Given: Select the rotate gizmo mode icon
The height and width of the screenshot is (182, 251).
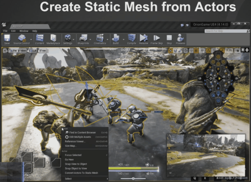Looking at the screenshot, I should click(x=176, y=51).
